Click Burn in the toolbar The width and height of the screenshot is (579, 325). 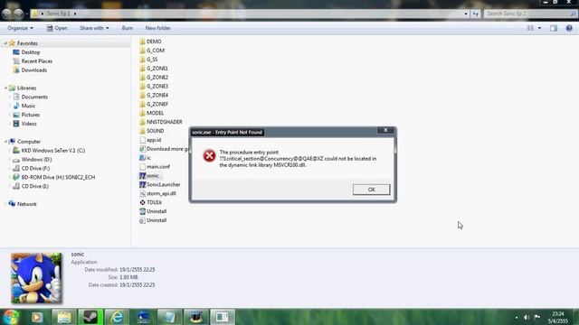coord(128,28)
